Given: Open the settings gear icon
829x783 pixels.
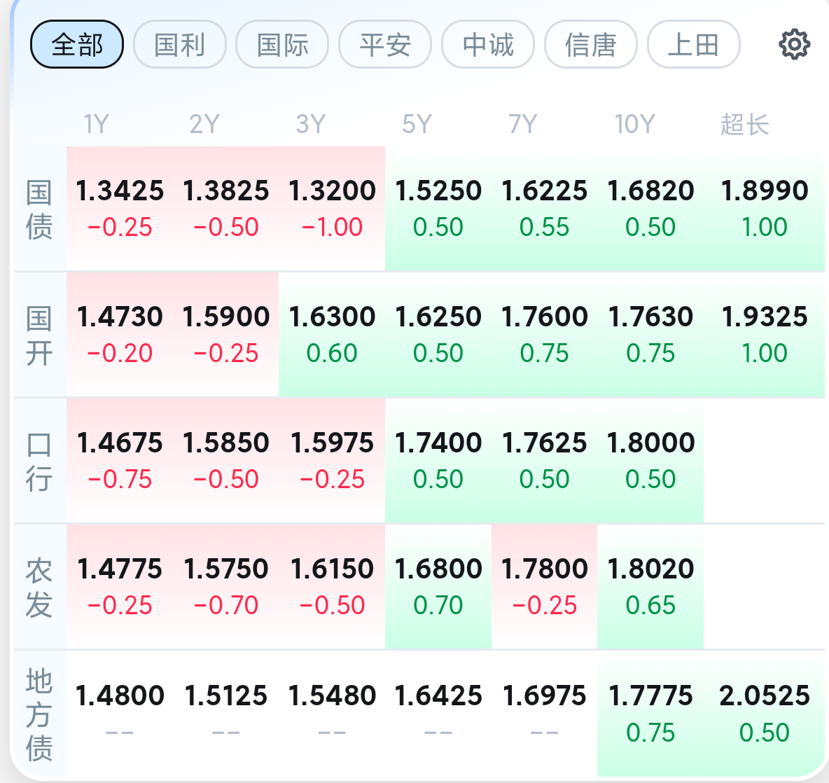Looking at the screenshot, I should [x=794, y=44].
